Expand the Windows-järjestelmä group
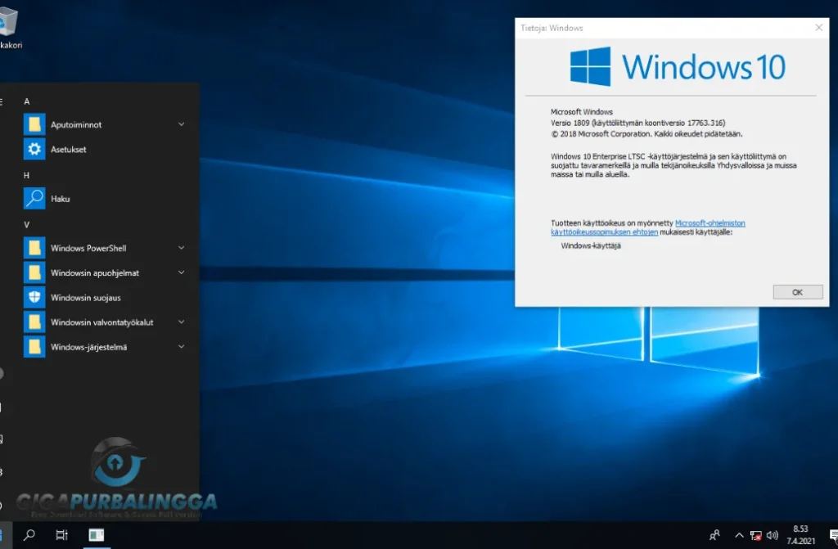Screen dimensions: 838x549 tap(181, 346)
